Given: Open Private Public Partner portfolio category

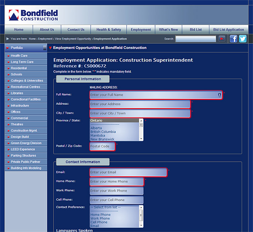Looking at the screenshot, I should pos(26,162).
